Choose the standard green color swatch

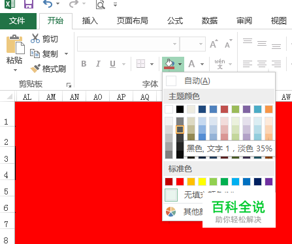[x=224, y=181]
